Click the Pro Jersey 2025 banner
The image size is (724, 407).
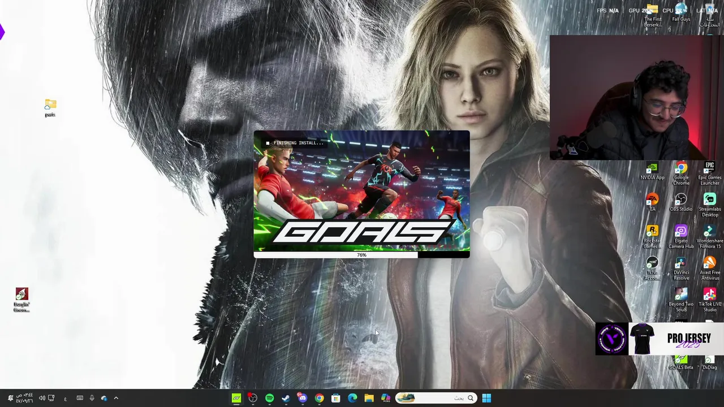pyautogui.click(x=660, y=339)
